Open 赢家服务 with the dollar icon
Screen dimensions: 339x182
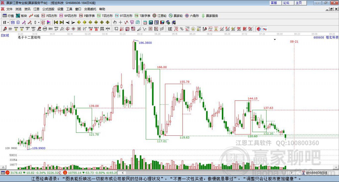click(210, 16)
